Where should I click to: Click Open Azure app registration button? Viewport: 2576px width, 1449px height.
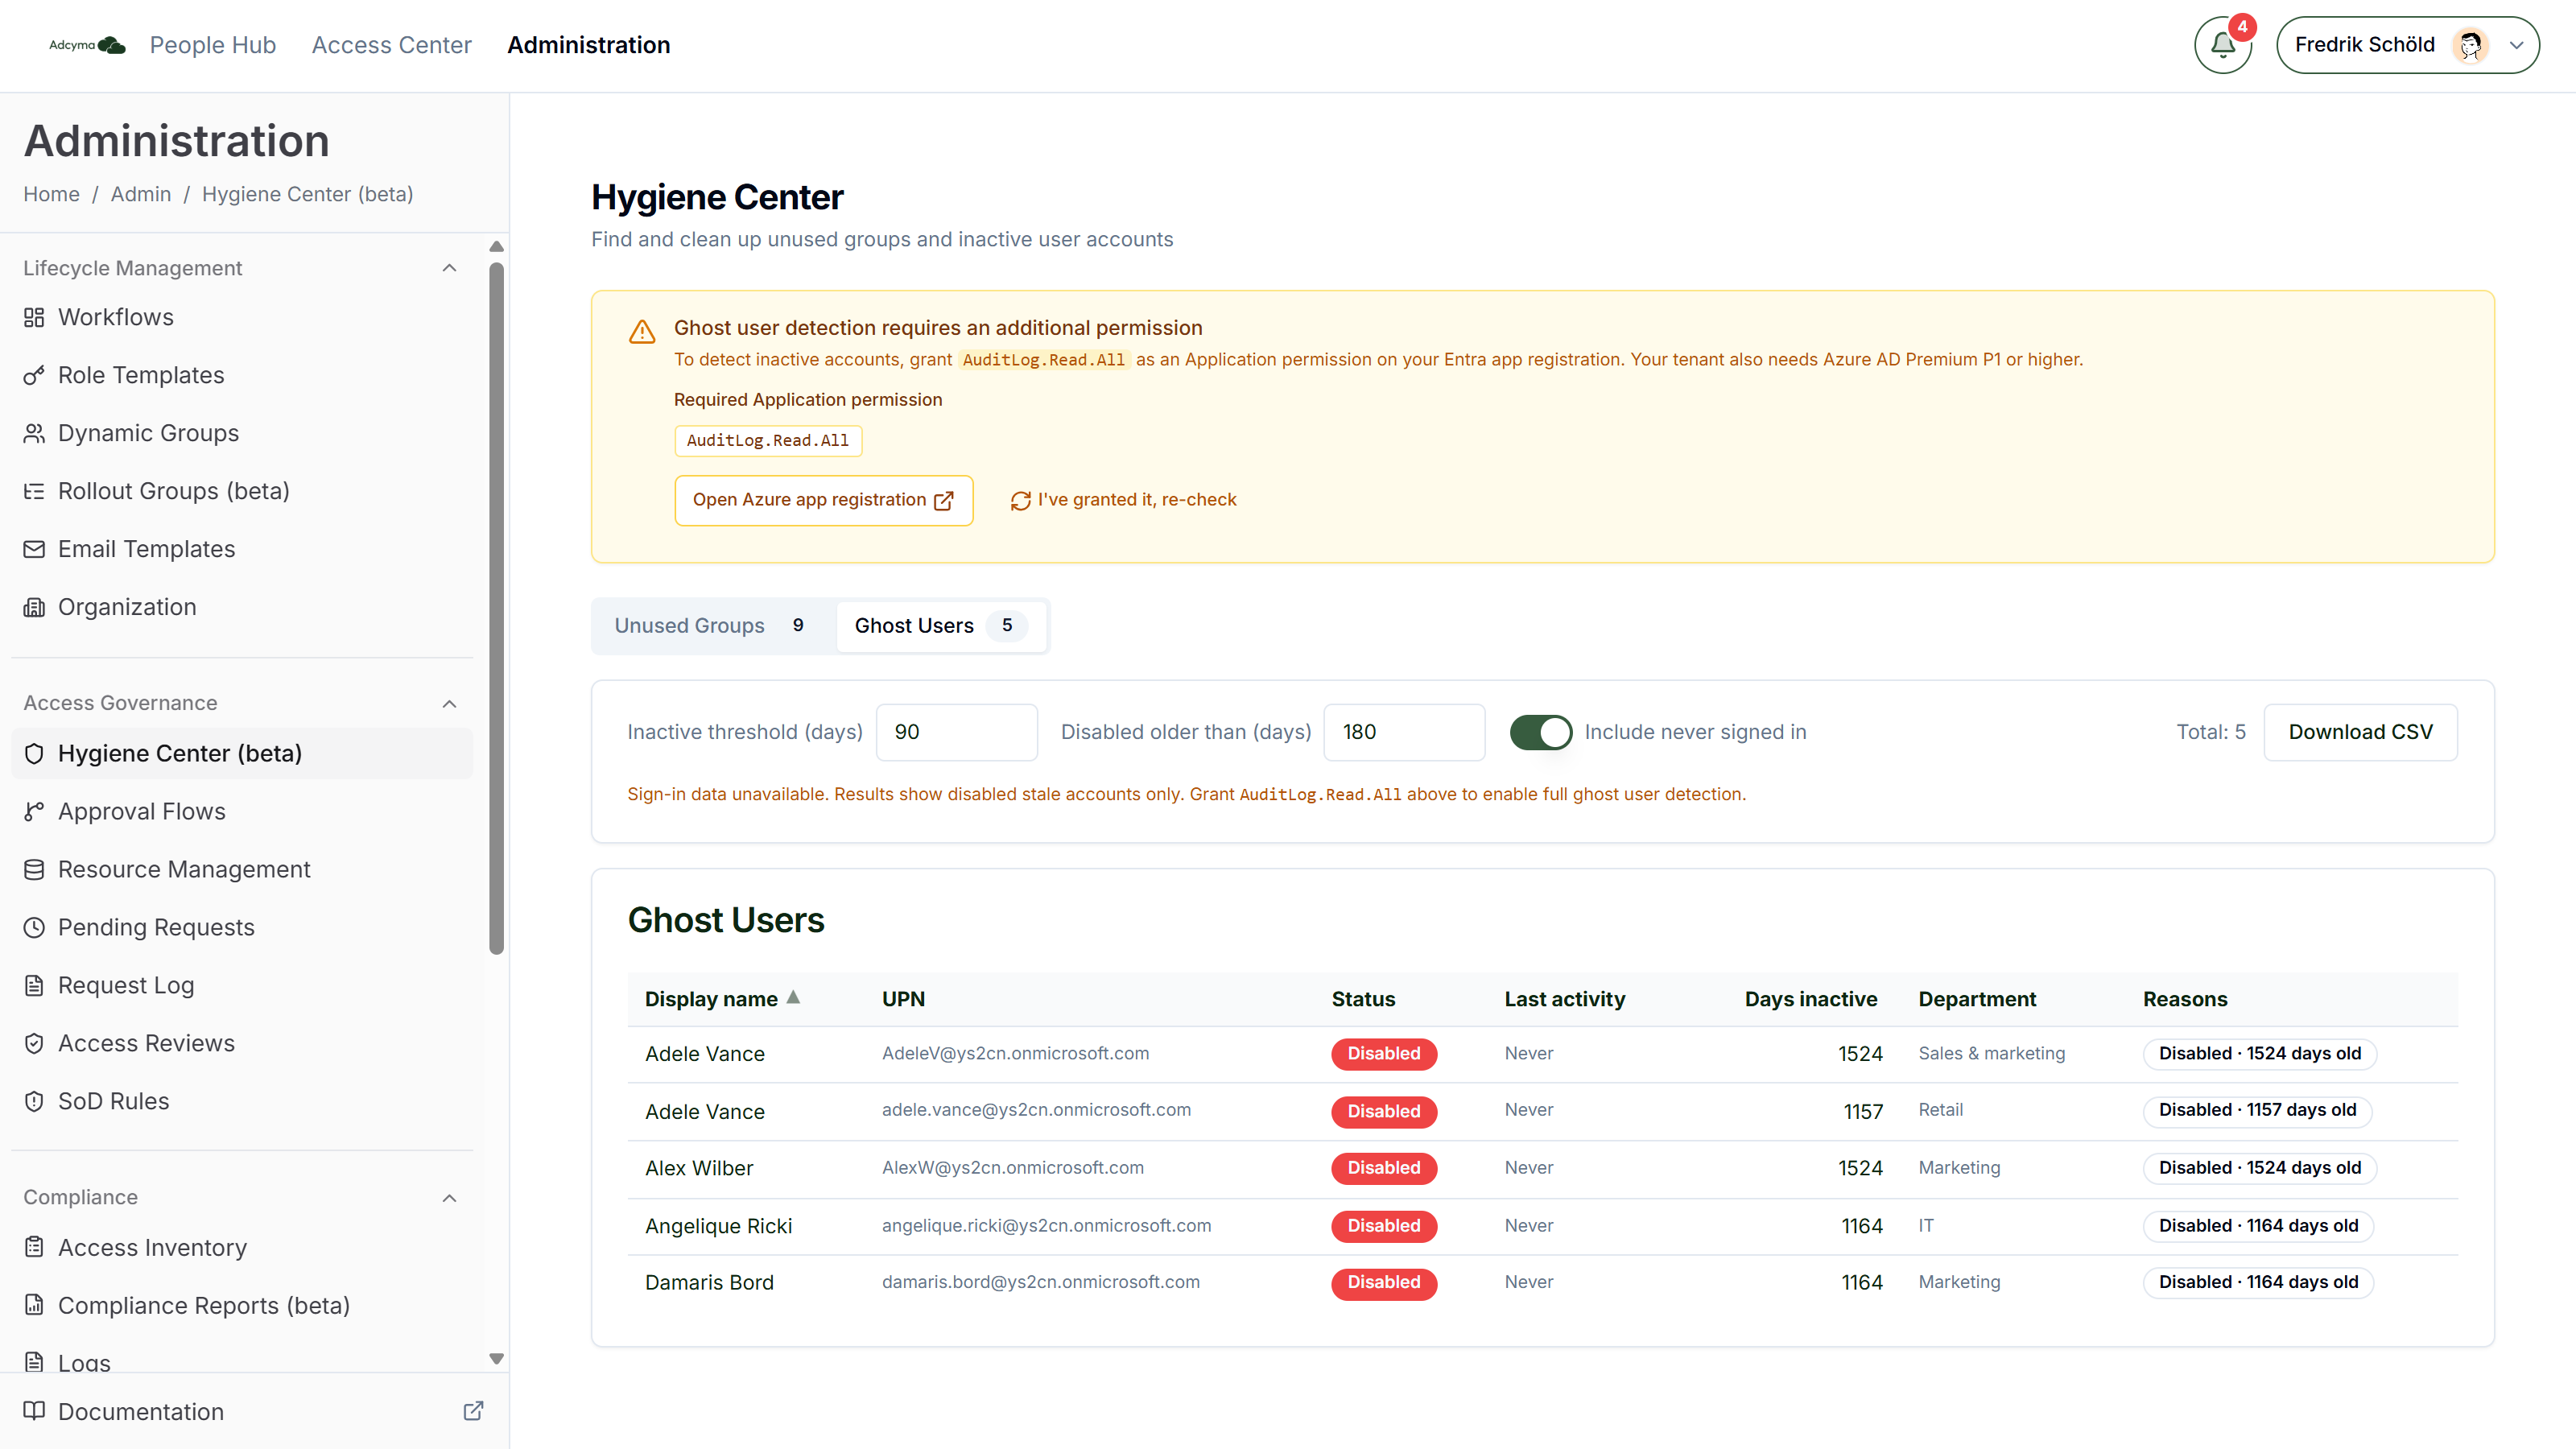point(823,500)
